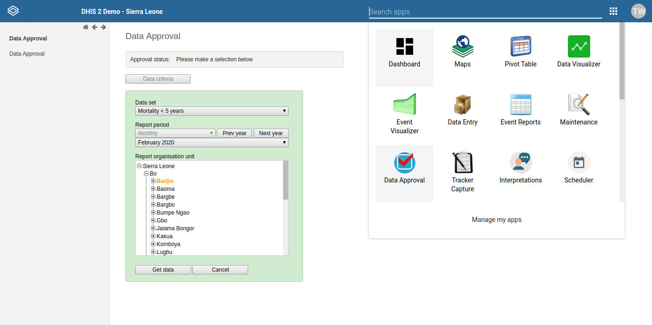Select the highlighted Badjia unit
The image size is (652, 325).
(165, 181)
